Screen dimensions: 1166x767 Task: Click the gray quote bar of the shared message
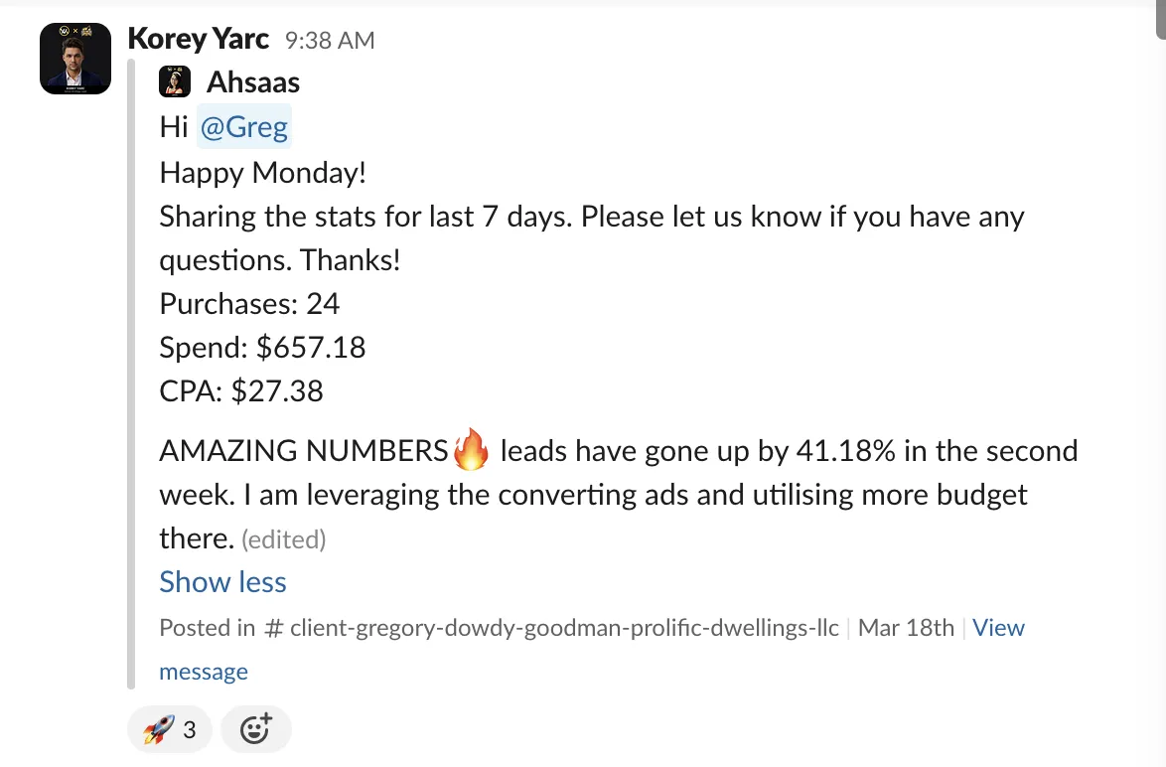(x=132, y=375)
